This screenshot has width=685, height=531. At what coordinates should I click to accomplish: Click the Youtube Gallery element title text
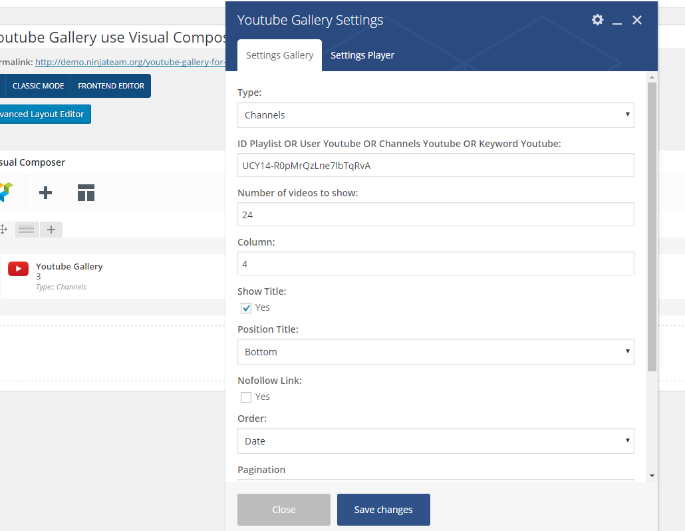pos(69,266)
